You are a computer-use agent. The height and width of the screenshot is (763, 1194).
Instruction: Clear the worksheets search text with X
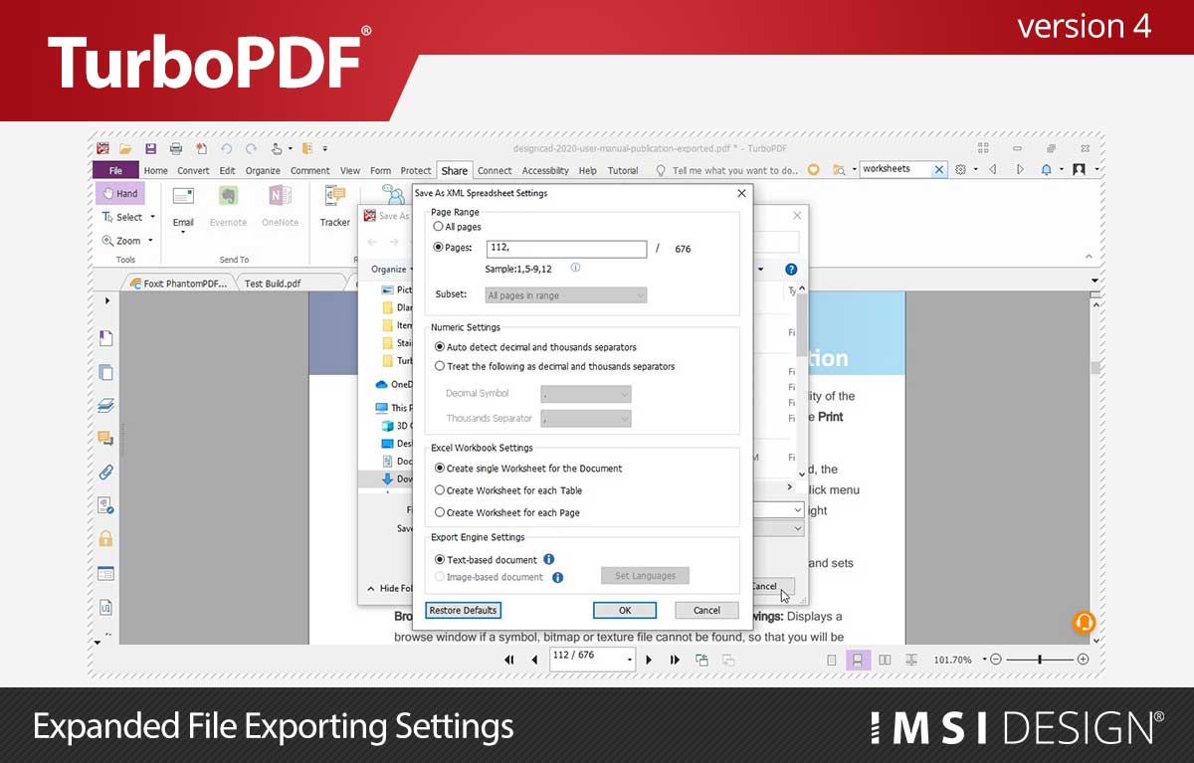point(938,170)
